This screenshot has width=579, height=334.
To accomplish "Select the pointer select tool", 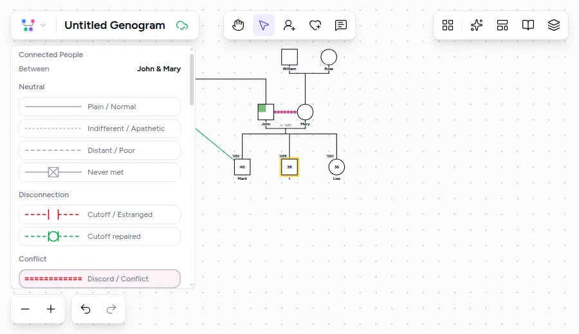I will [264, 25].
